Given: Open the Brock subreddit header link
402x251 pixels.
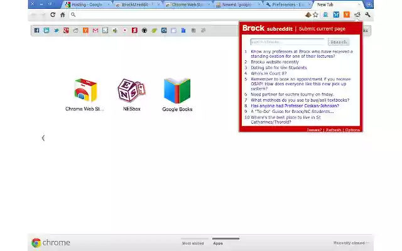Looking at the screenshot, I should (268, 28).
